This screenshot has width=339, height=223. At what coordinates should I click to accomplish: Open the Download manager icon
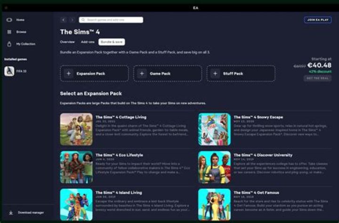(x=11, y=213)
